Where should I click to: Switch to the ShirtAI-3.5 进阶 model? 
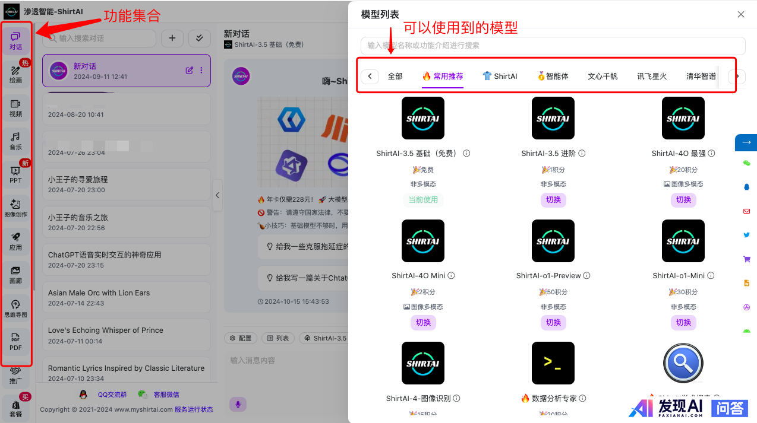point(553,200)
